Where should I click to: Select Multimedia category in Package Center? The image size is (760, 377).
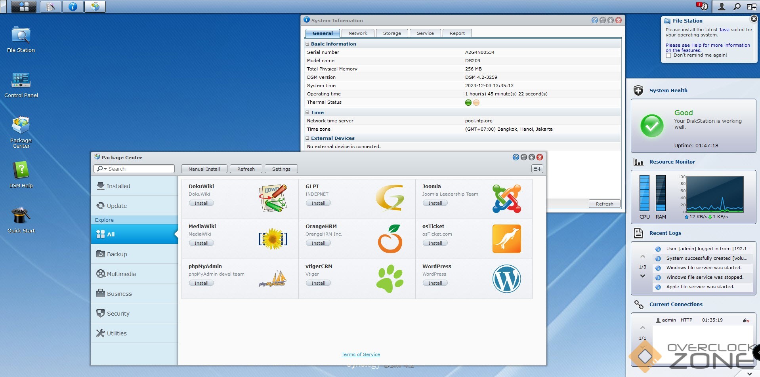[x=121, y=274]
